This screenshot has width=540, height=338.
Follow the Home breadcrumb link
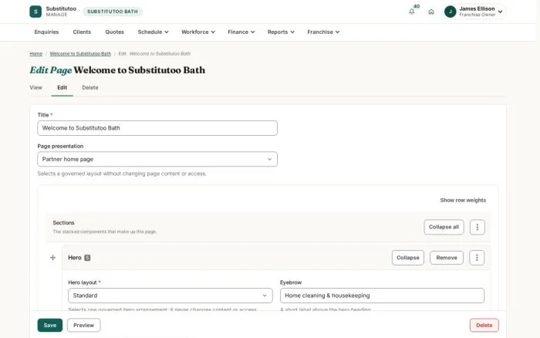(x=35, y=54)
